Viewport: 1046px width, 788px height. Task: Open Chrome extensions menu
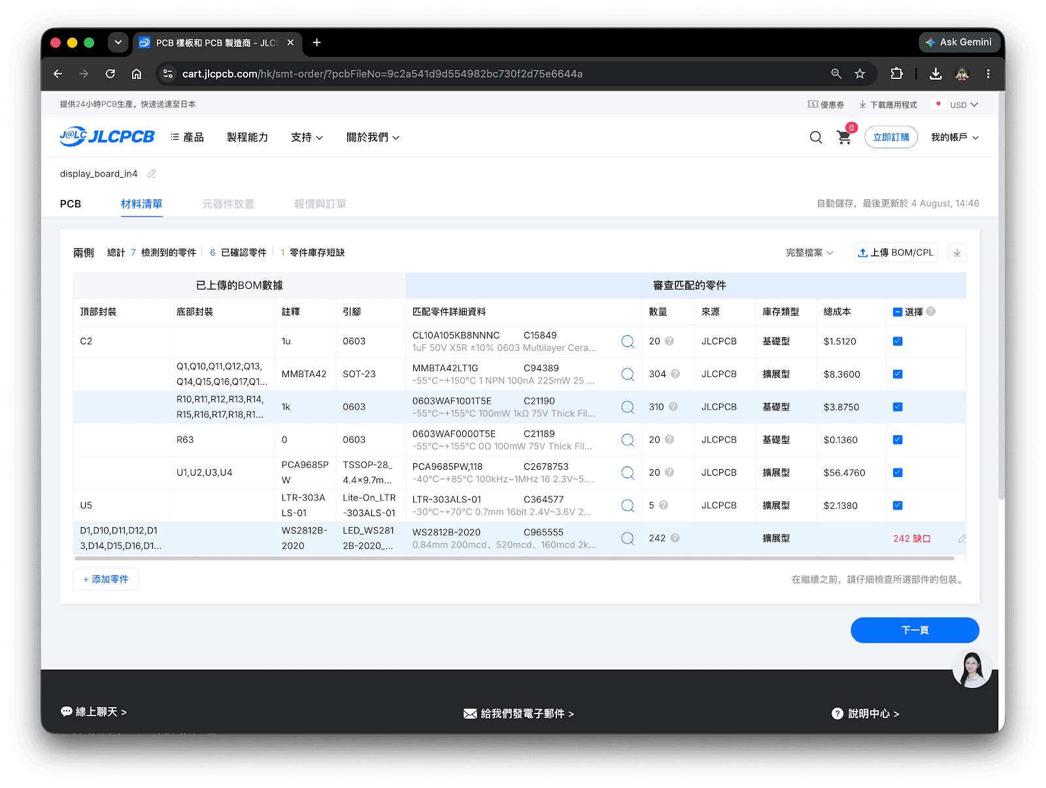[896, 74]
